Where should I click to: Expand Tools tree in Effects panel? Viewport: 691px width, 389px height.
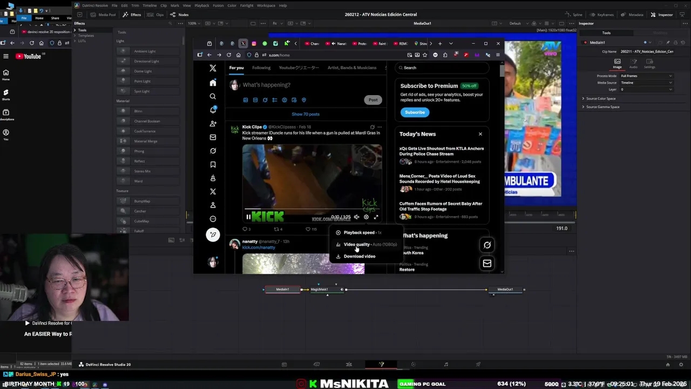point(75,30)
